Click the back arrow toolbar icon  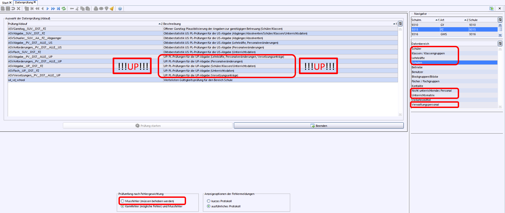(x=72, y=9)
